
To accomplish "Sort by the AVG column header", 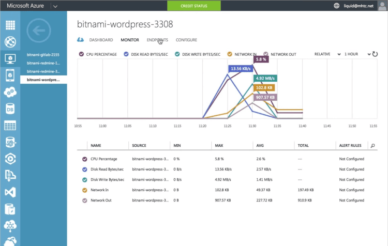I will (x=260, y=145).
